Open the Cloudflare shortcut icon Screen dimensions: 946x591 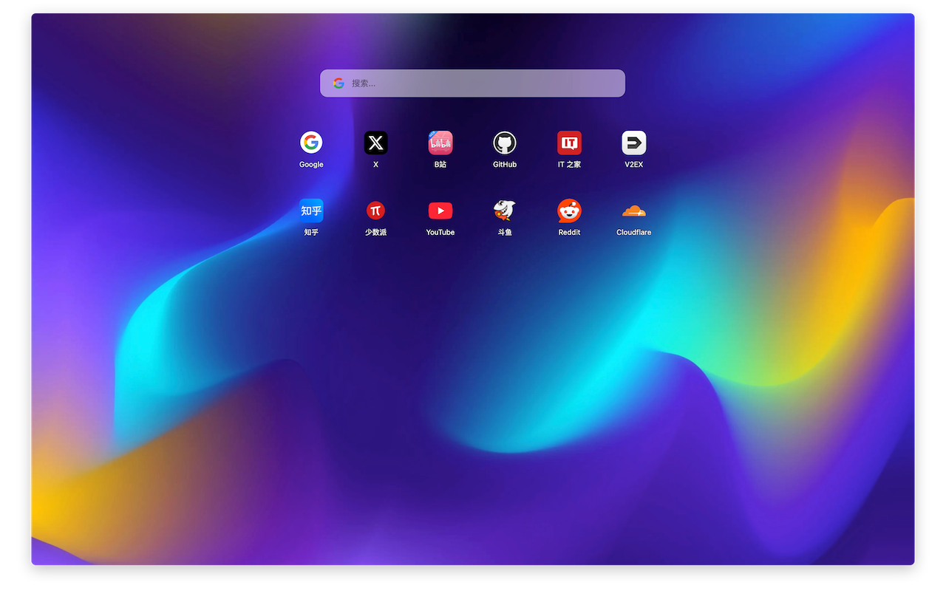tap(634, 211)
